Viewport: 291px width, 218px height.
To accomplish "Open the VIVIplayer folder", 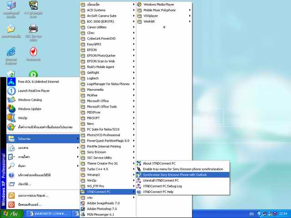I will click(164, 16).
